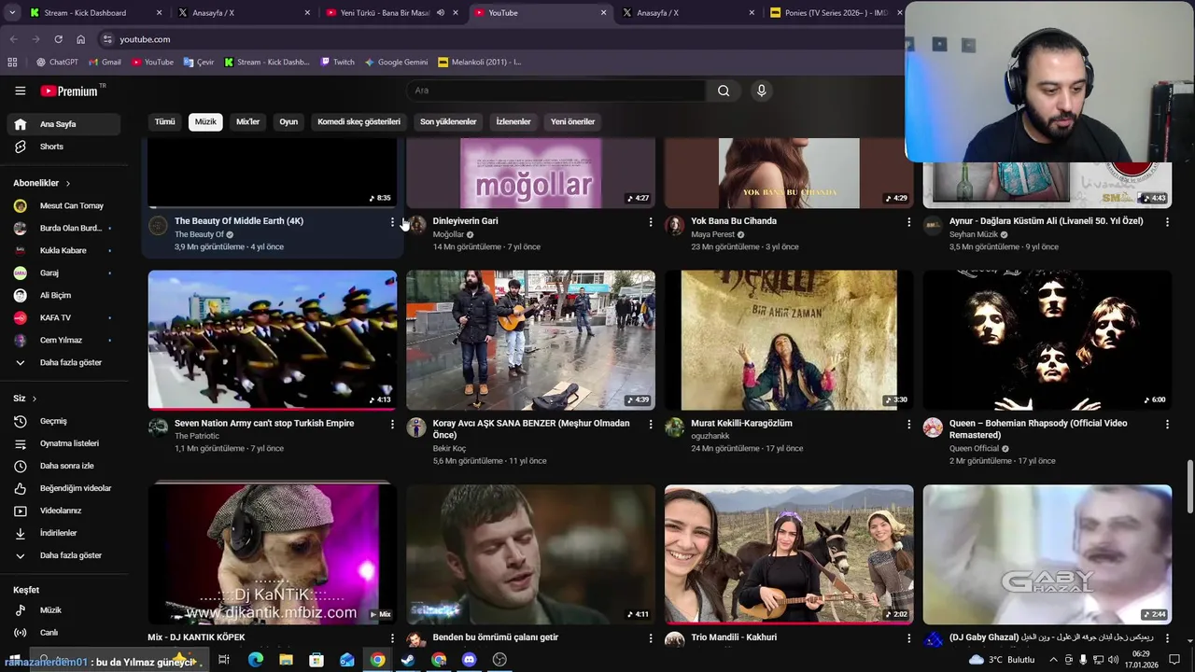Open Steam from the taskbar
The width and height of the screenshot is (1195, 672).
point(408,660)
